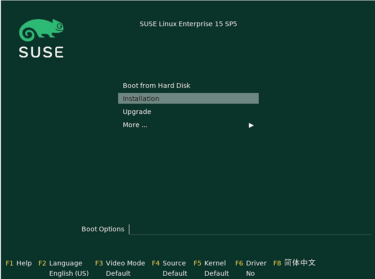This screenshot has height=279, width=375.
Task: Toggle F6 Driver from No
Action: coord(251,263)
